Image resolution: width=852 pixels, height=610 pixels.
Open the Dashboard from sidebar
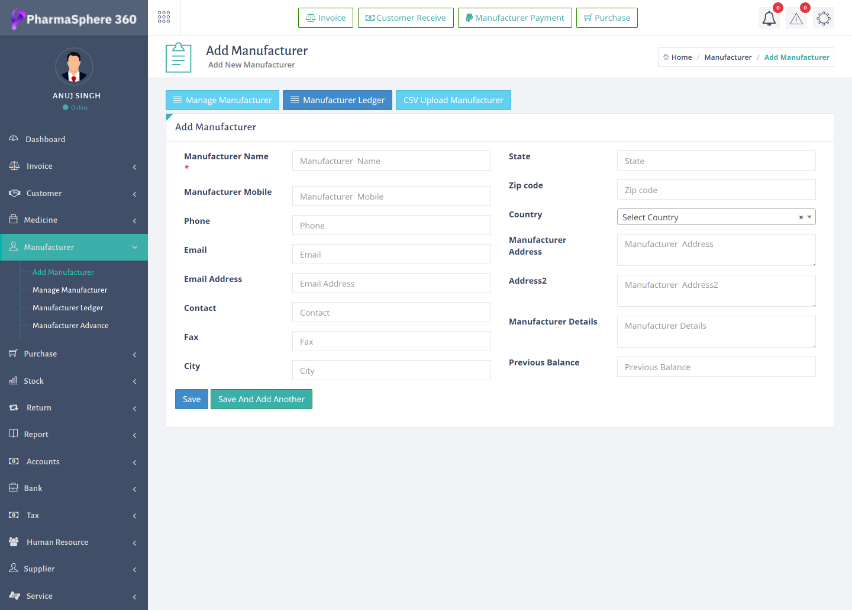pyautogui.click(x=45, y=139)
